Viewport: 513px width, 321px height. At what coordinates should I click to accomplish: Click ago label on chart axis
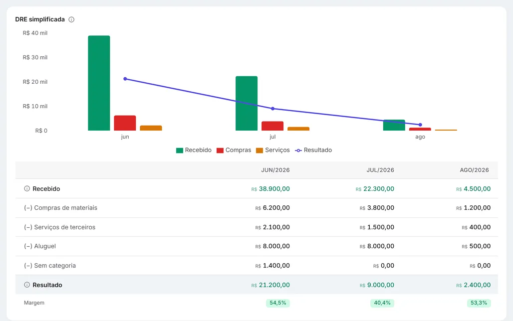[x=420, y=137]
